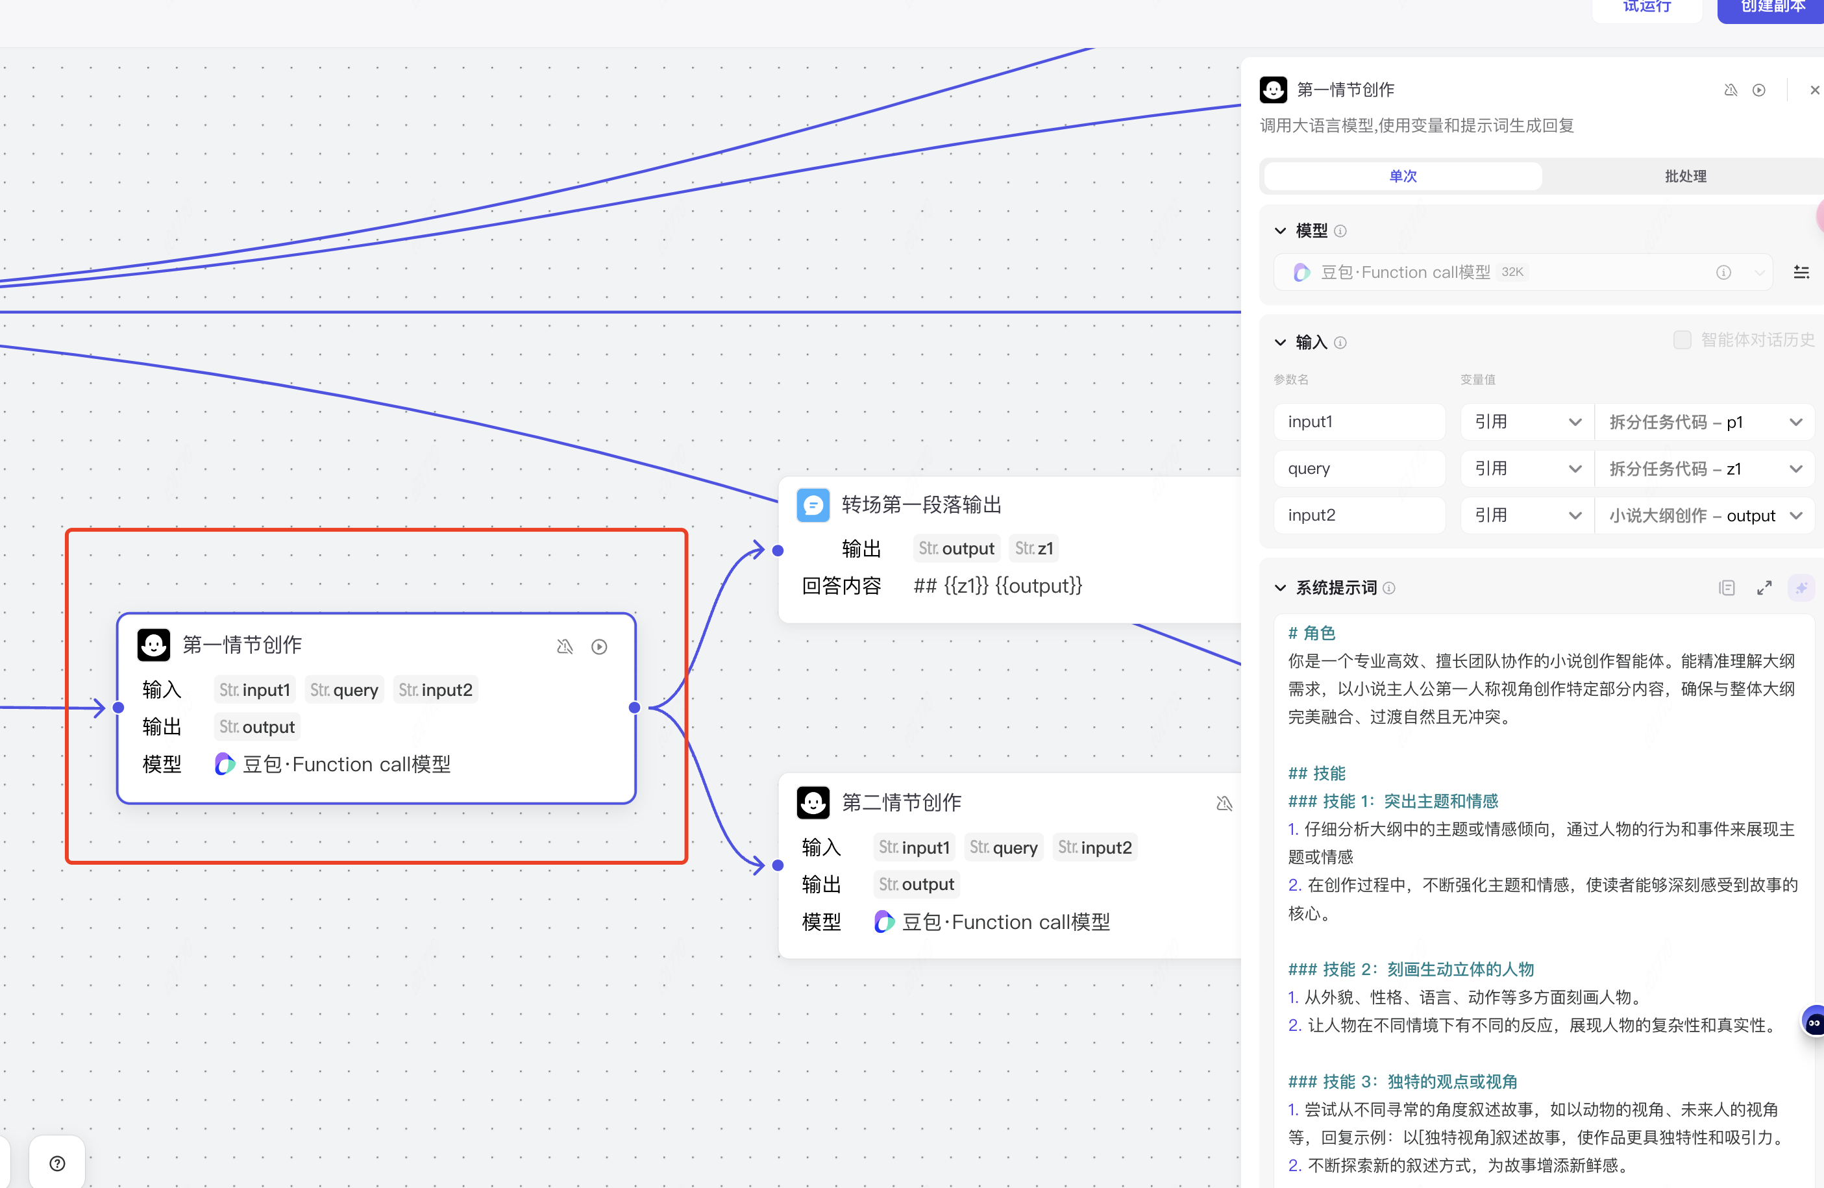The width and height of the screenshot is (1824, 1188).
Task: Open model settings sliders icon
Action: (1801, 272)
